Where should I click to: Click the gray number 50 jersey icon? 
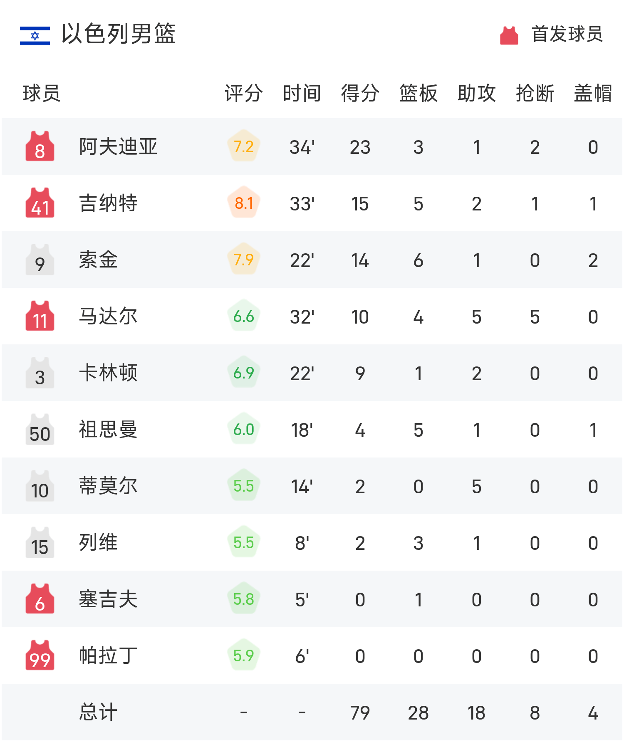tap(40, 430)
